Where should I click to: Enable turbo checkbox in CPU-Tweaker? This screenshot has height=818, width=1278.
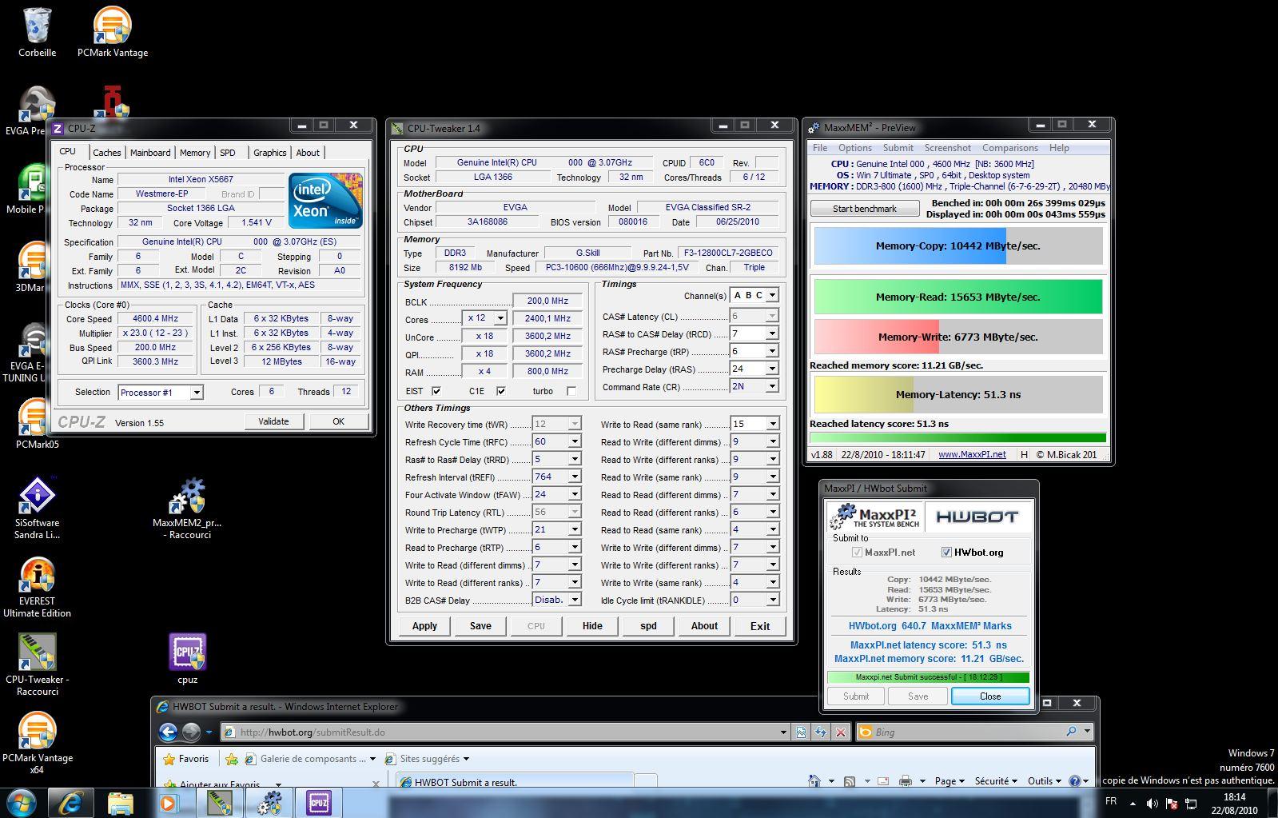click(x=571, y=391)
